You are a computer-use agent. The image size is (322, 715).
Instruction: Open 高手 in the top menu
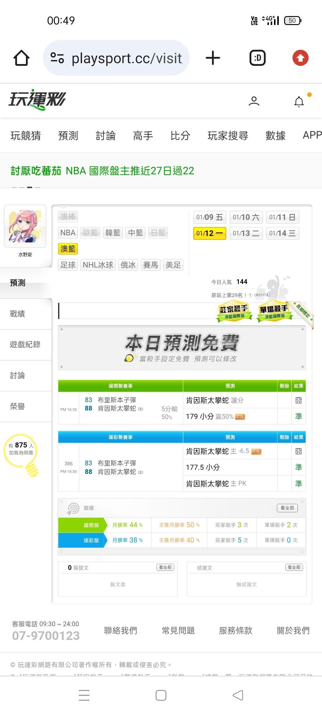pyautogui.click(x=143, y=136)
